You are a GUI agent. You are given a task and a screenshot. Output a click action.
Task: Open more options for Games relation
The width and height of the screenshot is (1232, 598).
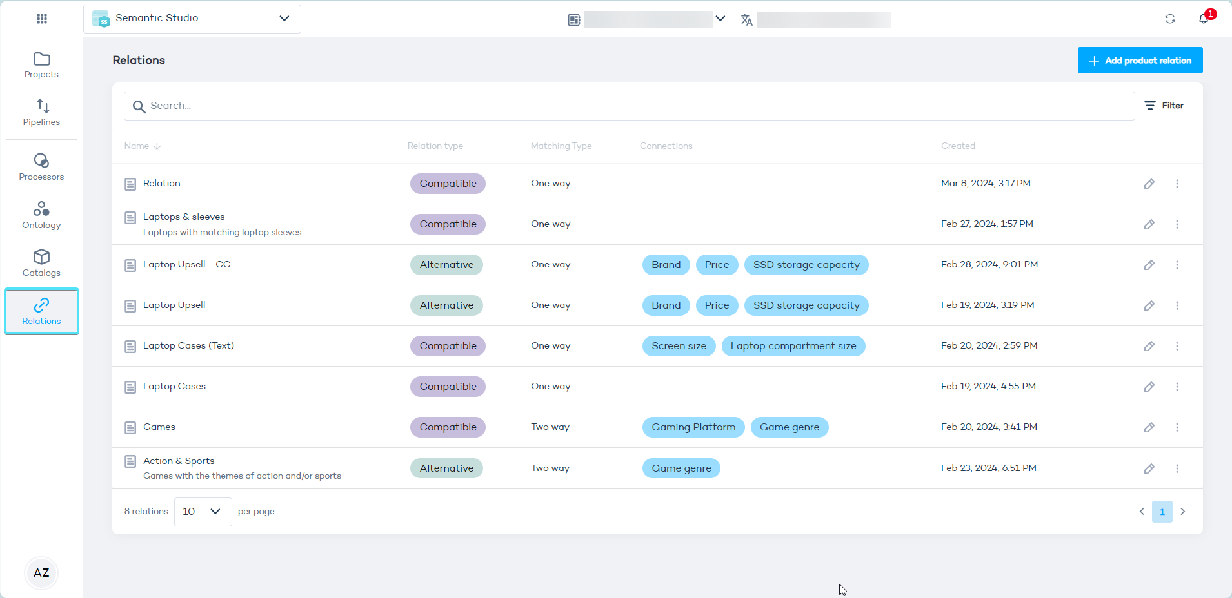tap(1177, 427)
